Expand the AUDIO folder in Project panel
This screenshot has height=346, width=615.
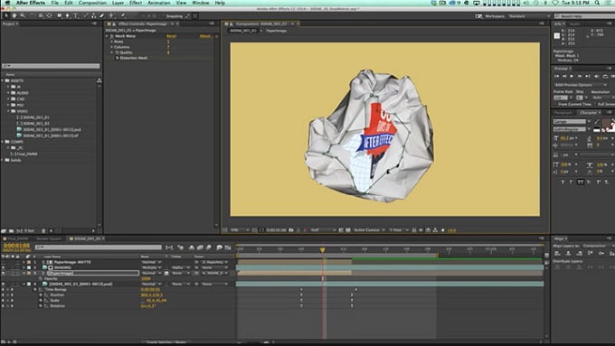(x=8, y=93)
